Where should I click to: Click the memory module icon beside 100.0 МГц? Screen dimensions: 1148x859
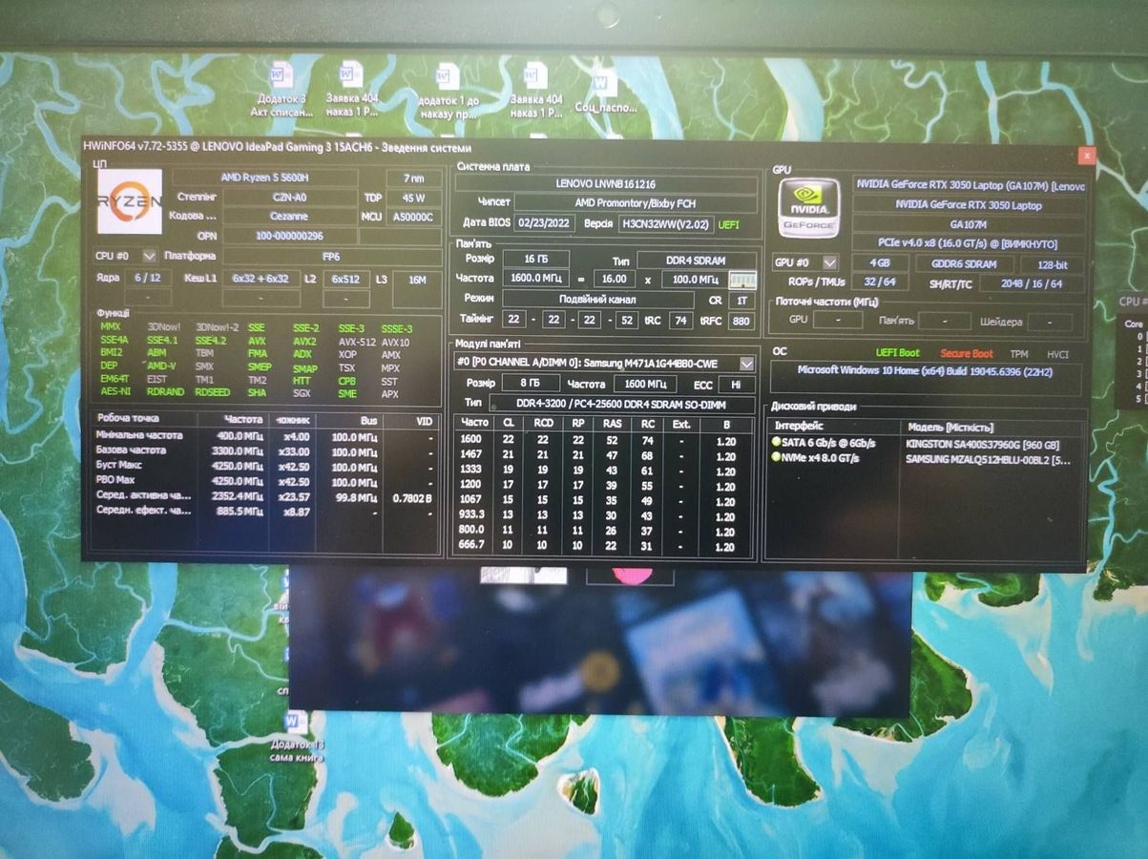[742, 280]
